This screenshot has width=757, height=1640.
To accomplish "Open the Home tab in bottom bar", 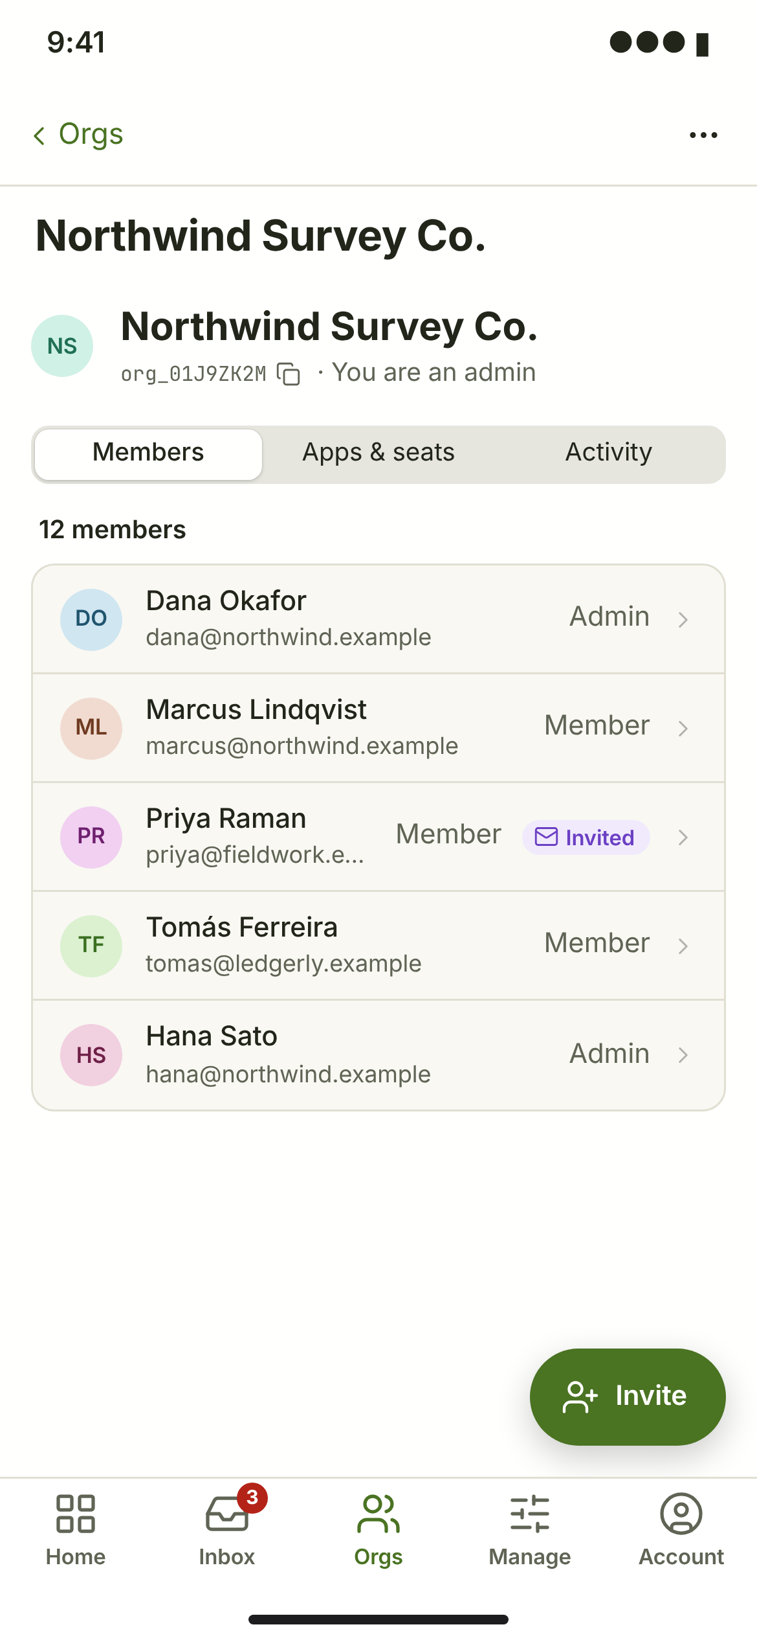I will [x=76, y=1530].
